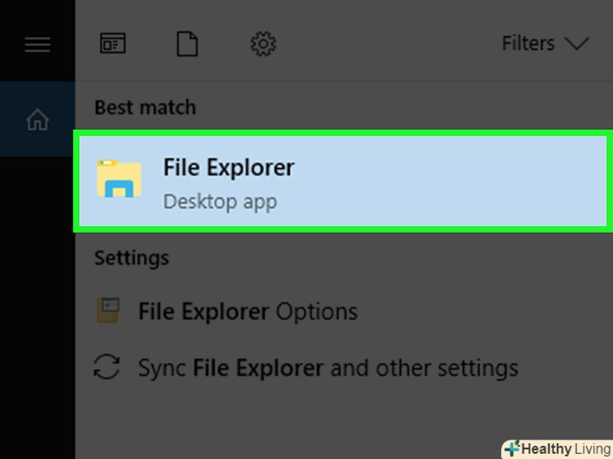Open the Filters dropdown label
The width and height of the screenshot is (613, 459).
pyautogui.click(x=528, y=44)
